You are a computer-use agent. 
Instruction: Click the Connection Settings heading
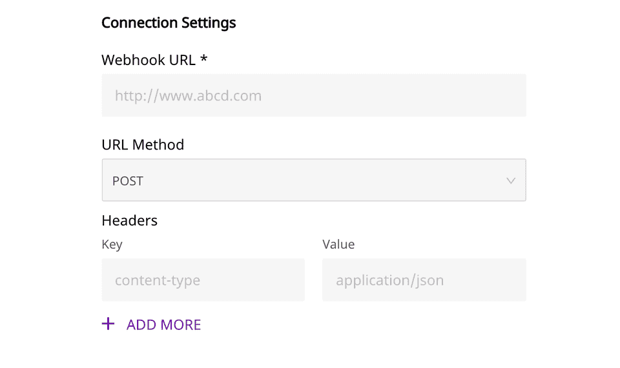tap(169, 23)
